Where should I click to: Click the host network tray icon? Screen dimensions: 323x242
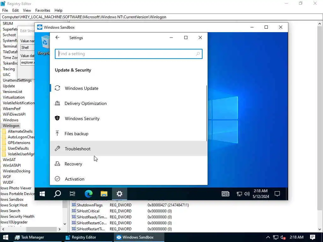[276, 237]
